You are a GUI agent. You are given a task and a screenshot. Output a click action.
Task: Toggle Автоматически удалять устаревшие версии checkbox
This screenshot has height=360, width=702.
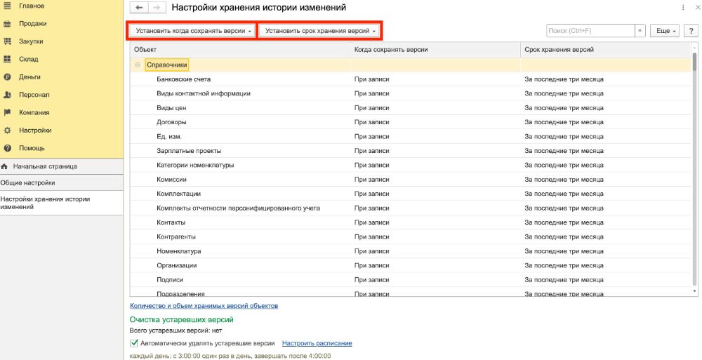133,343
